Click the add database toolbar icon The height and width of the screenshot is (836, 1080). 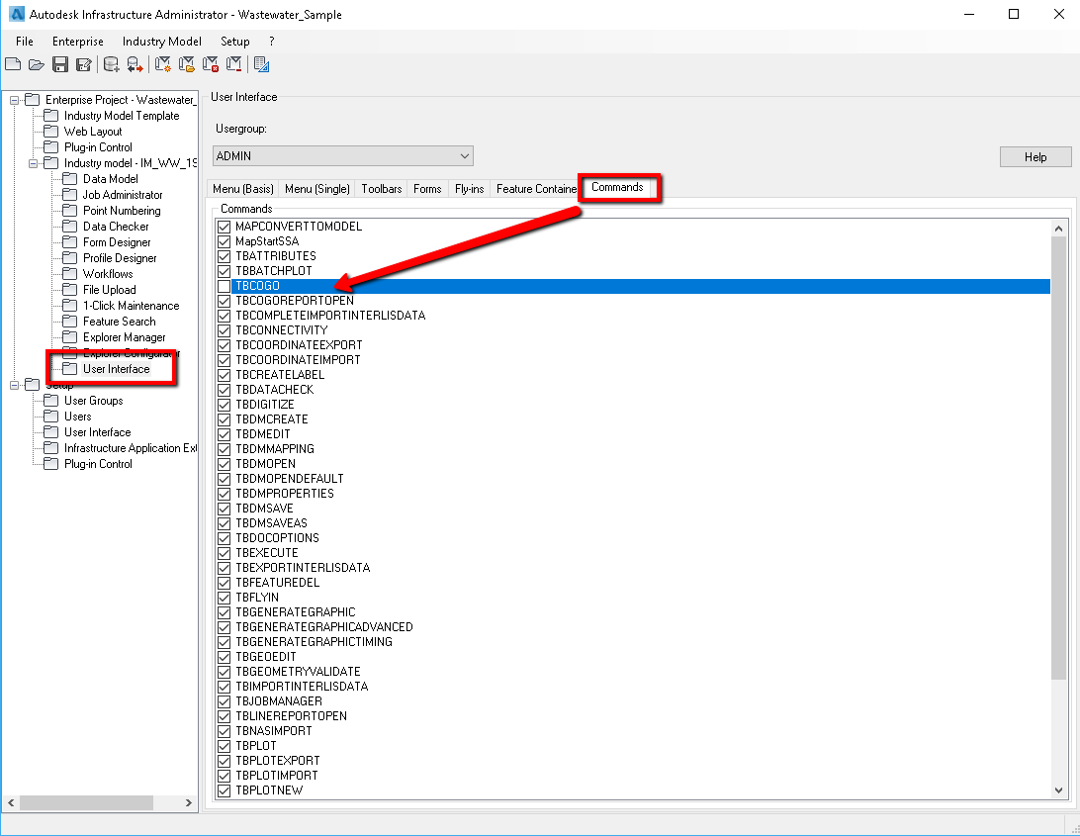111,63
